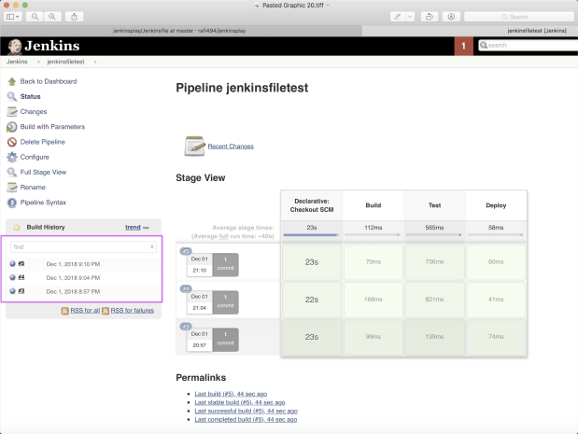Expand the markup pen dropdown arrow
578x434 pixels.
[410, 17]
